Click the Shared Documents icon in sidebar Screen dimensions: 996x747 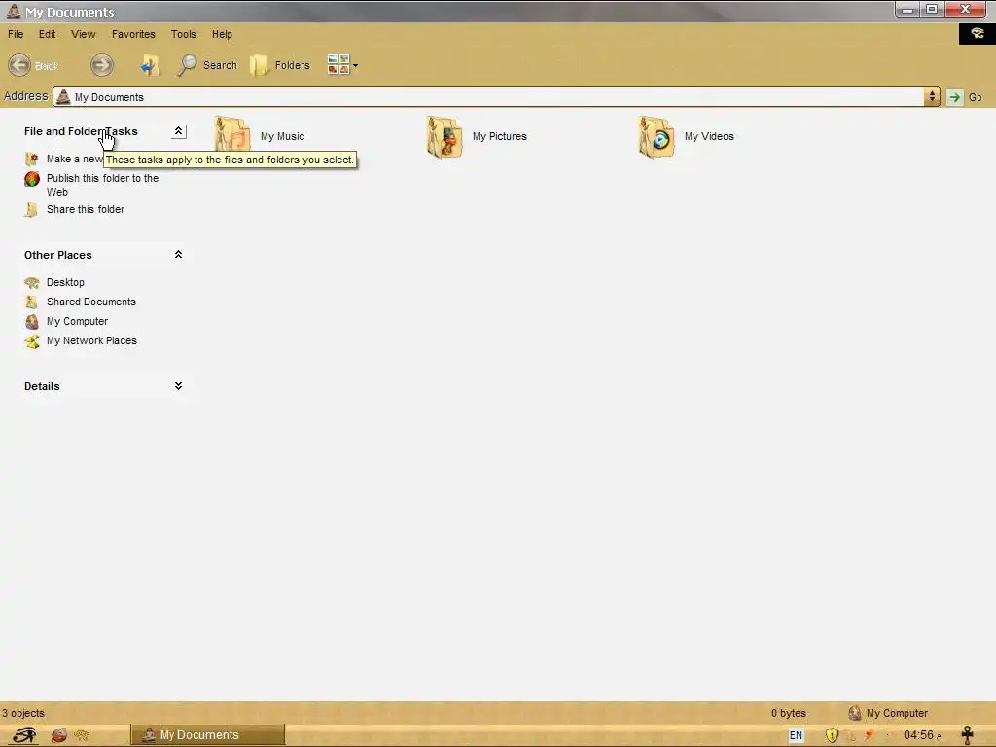tap(31, 302)
